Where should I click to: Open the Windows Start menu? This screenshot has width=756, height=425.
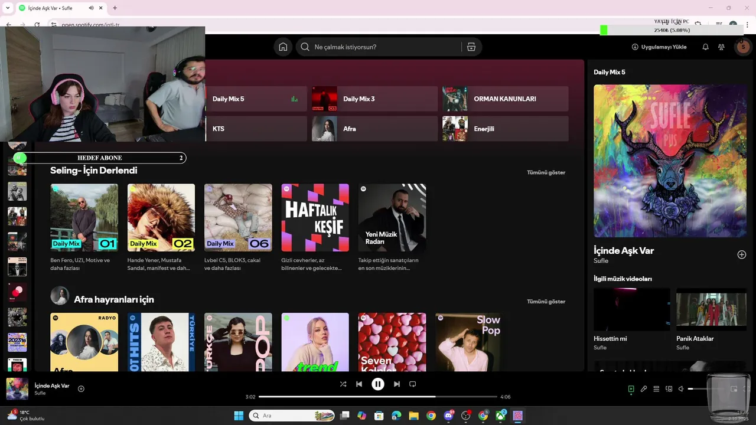239,416
